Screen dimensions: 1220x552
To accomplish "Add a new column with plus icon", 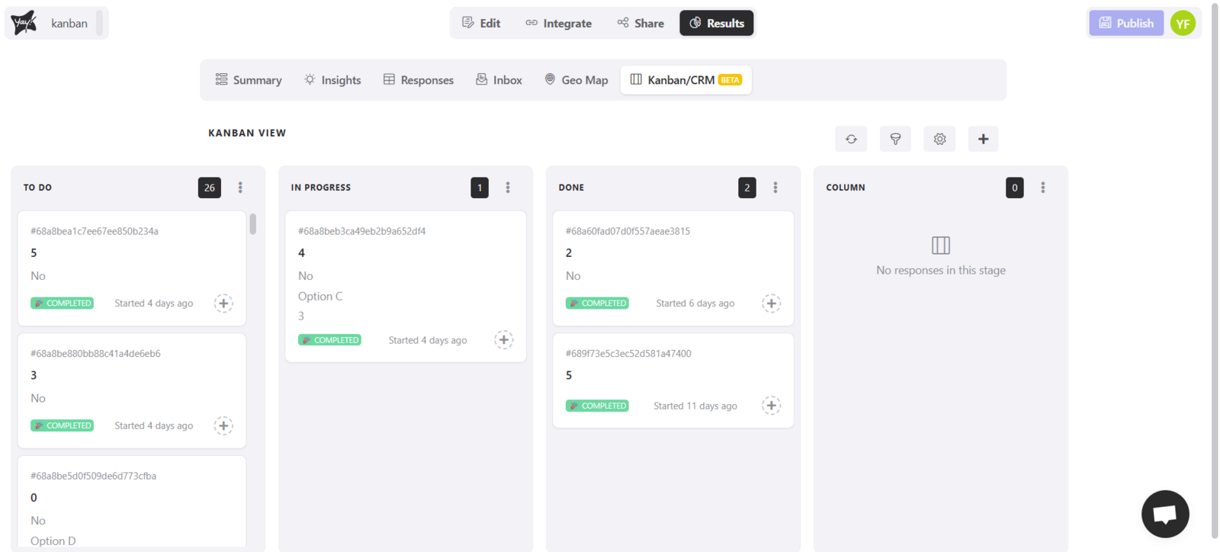I will (983, 140).
